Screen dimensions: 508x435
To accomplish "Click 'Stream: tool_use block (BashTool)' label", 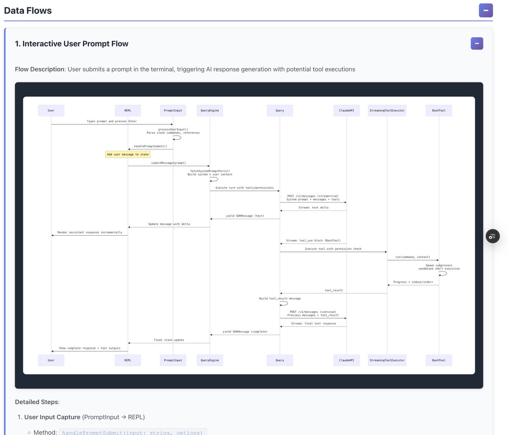I will point(313,240).
